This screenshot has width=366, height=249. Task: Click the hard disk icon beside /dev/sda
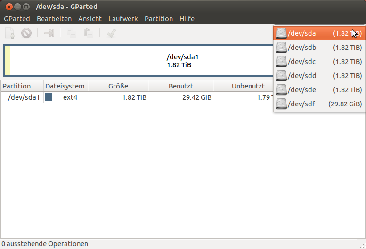281,33
